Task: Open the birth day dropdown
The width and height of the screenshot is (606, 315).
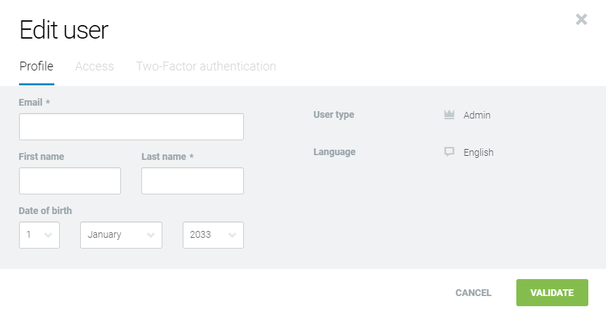Action: [x=39, y=235]
